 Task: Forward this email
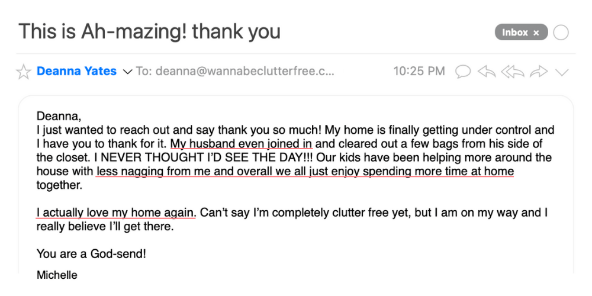click(539, 72)
